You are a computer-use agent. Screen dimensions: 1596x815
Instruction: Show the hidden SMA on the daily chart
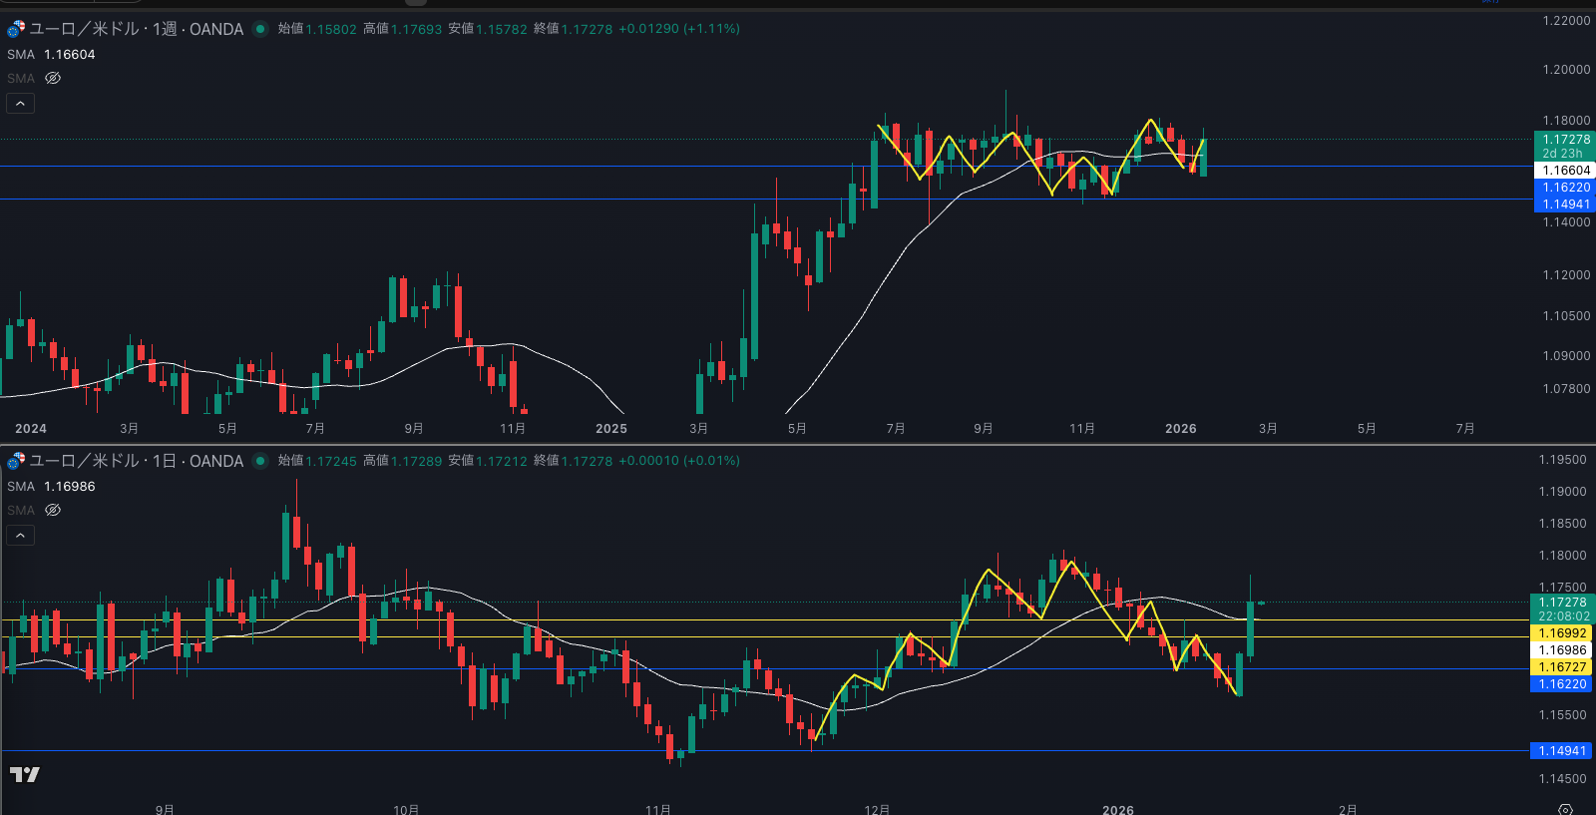tap(53, 510)
